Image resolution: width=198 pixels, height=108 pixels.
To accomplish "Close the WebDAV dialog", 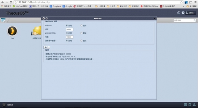I will [155, 19].
